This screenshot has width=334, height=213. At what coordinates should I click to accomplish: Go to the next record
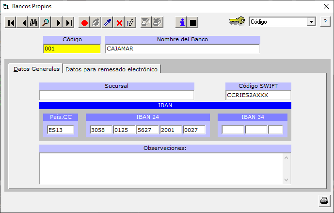click(58, 23)
